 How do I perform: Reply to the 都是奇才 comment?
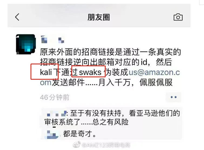tap(79, 134)
